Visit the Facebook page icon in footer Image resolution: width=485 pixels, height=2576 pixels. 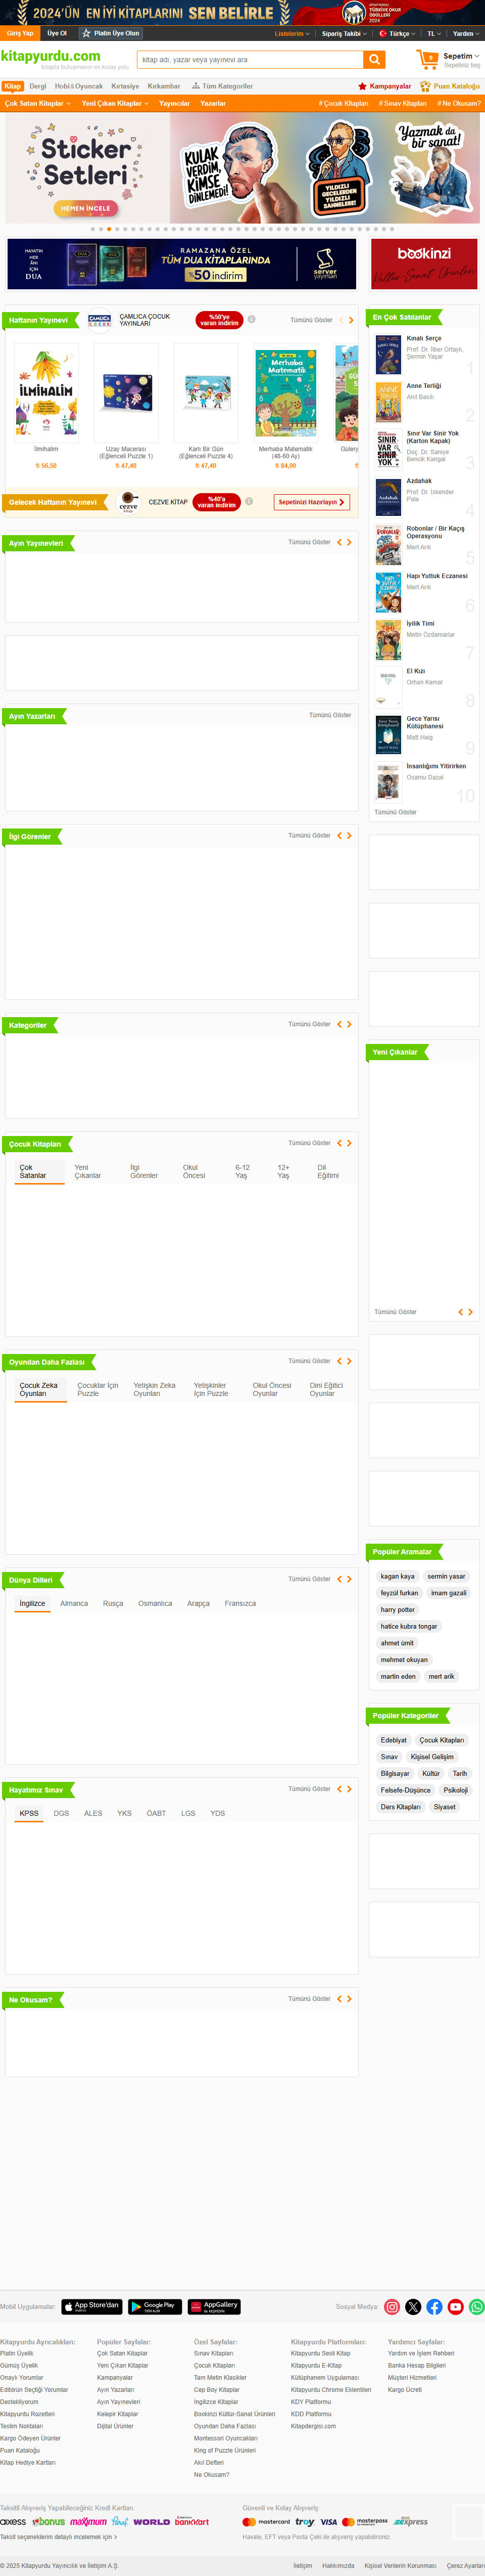[x=434, y=2307]
